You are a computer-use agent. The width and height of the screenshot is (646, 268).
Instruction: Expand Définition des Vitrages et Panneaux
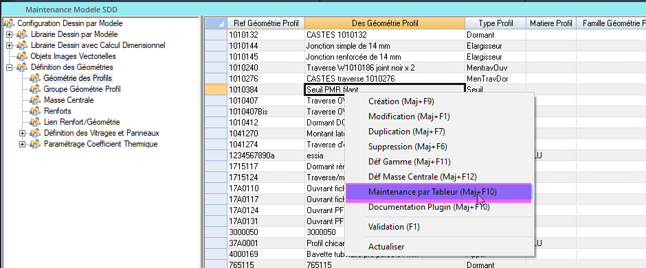coord(22,133)
